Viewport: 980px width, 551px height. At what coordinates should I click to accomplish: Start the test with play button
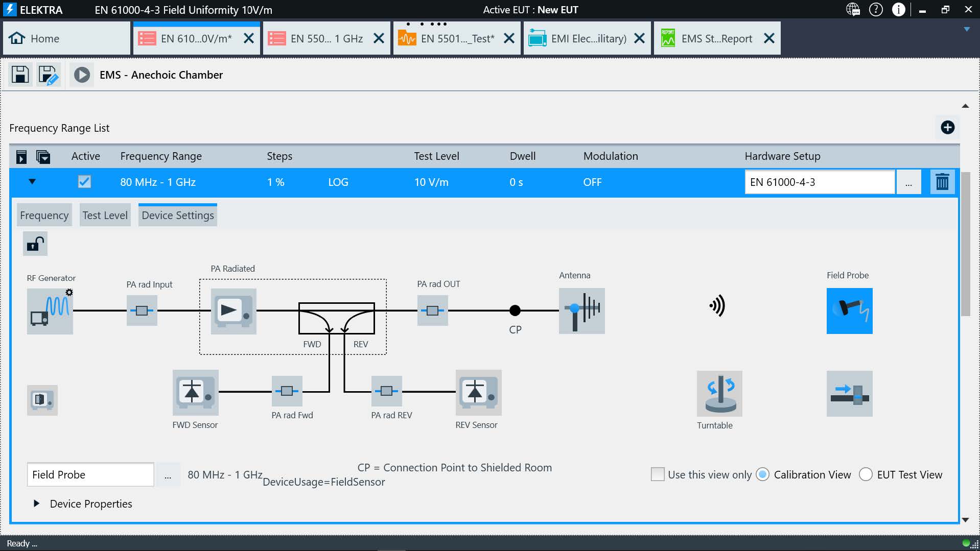point(82,75)
